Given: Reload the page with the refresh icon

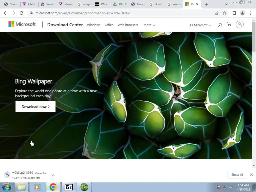Looking at the screenshot, I should click(x=21, y=13).
